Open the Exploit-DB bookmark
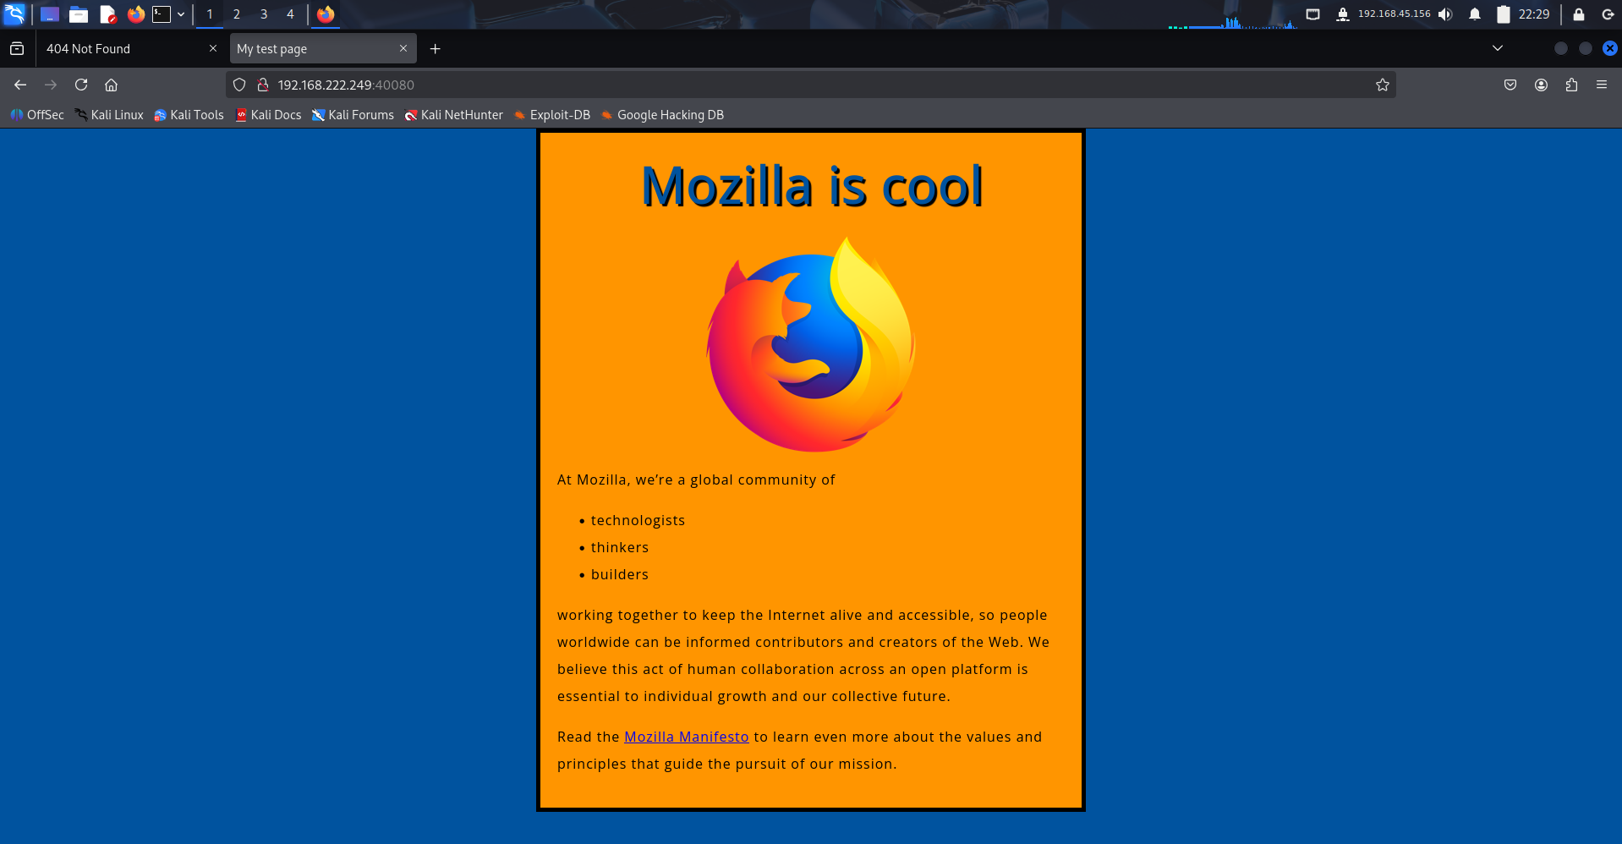 pos(552,115)
